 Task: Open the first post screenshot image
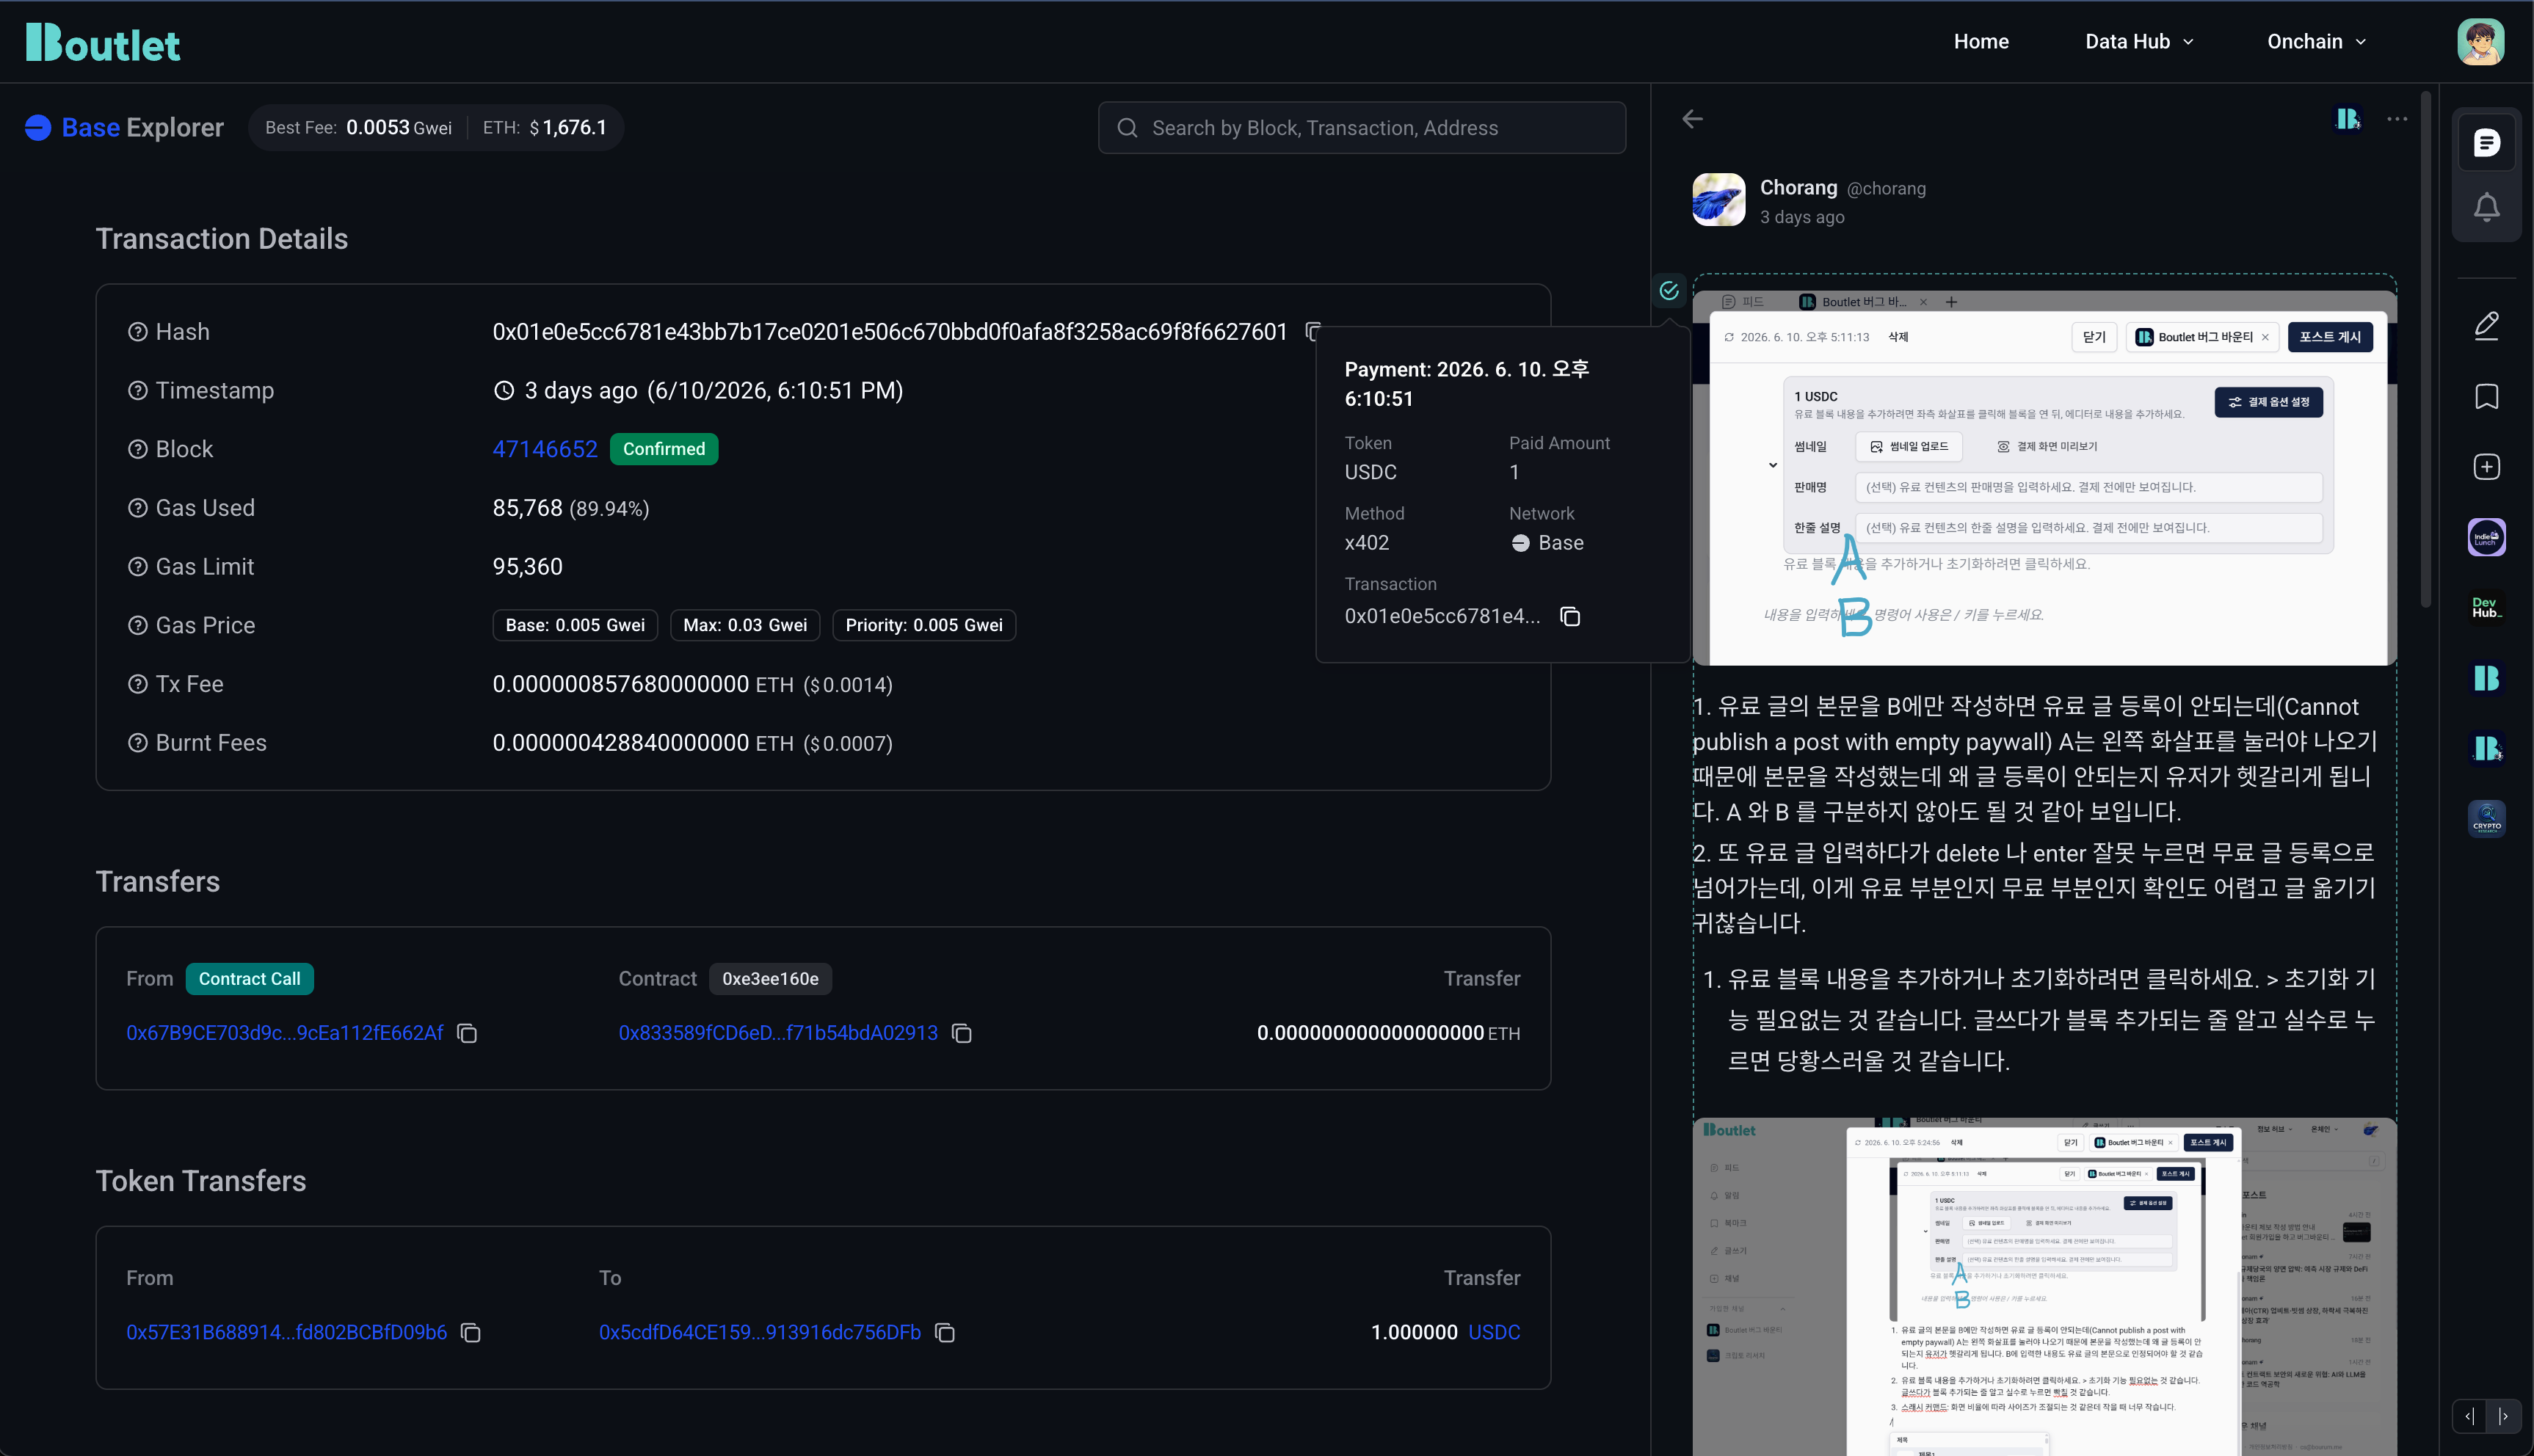click(x=2044, y=478)
